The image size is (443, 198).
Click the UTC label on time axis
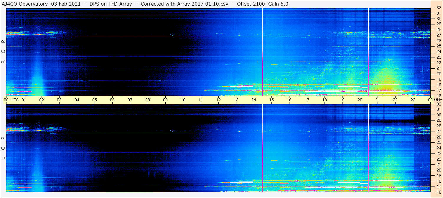pos(15,100)
